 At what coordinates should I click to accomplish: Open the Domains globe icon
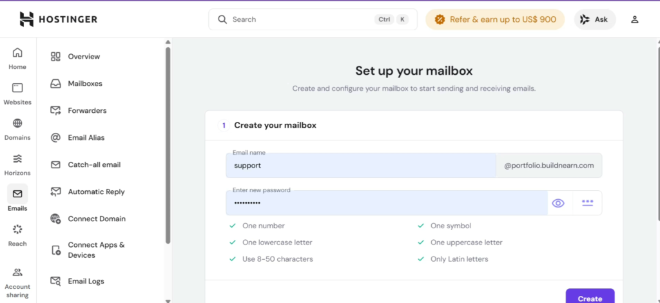pos(17,124)
